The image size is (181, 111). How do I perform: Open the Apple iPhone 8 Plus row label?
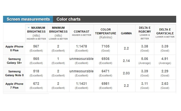14,48
